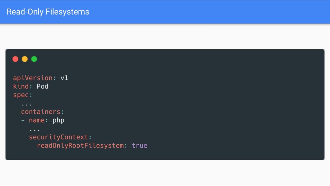Click the blue header bar
Viewport: 330px width, 186px height.
165,12
